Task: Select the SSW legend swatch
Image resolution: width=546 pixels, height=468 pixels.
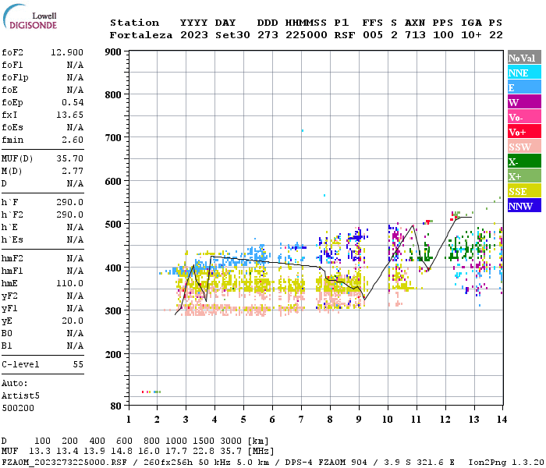Action: pyautogui.click(x=524, y=147)
